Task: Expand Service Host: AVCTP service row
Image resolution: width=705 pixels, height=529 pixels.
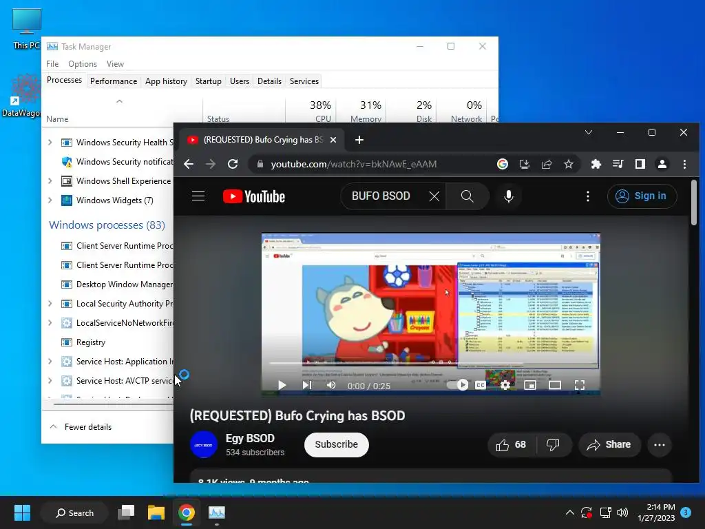Action: (50, 380)
